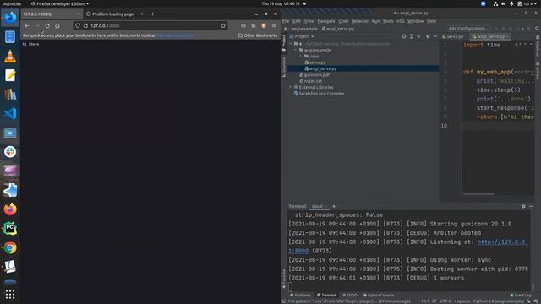The width and height of the screenshot is (541, 304).
Task: Go back in the Firefox browser
Action: pos(27,26)
